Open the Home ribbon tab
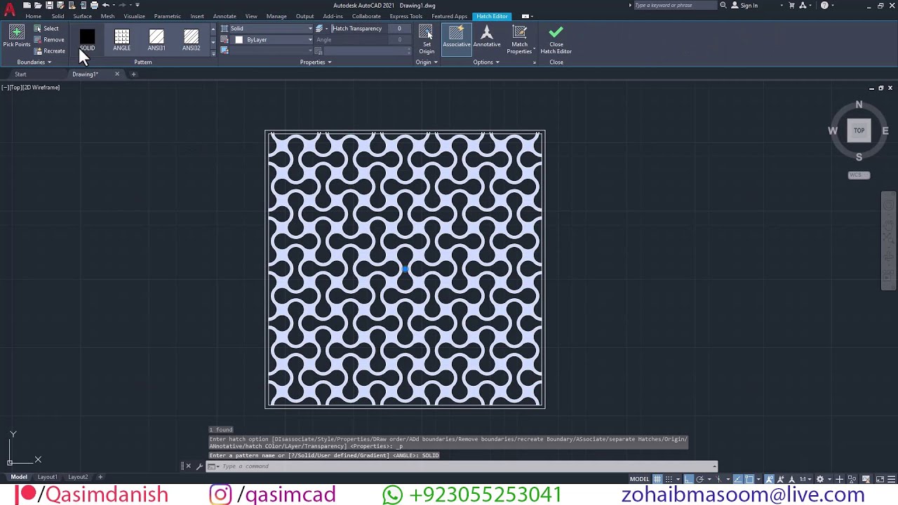Screen dimensions: 898x505 pos(33,16)
